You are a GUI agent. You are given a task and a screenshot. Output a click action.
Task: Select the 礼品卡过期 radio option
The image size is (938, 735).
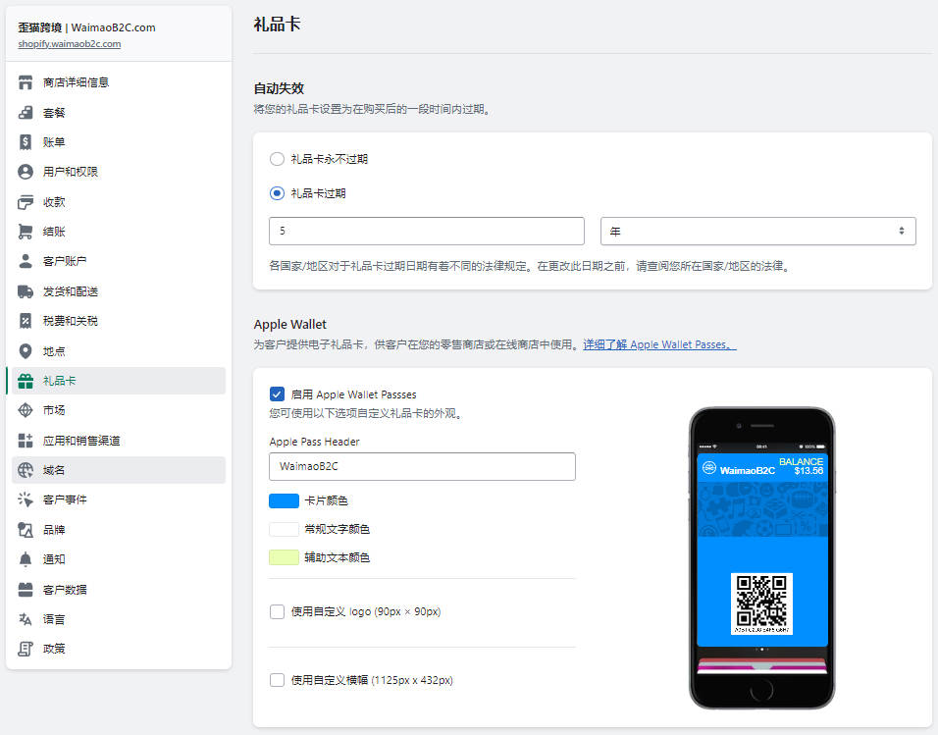(x=277, y=193)
